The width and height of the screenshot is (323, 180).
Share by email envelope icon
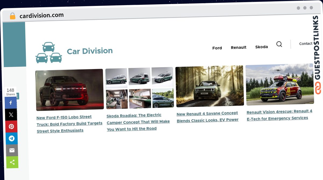click(x=12, y=150)
